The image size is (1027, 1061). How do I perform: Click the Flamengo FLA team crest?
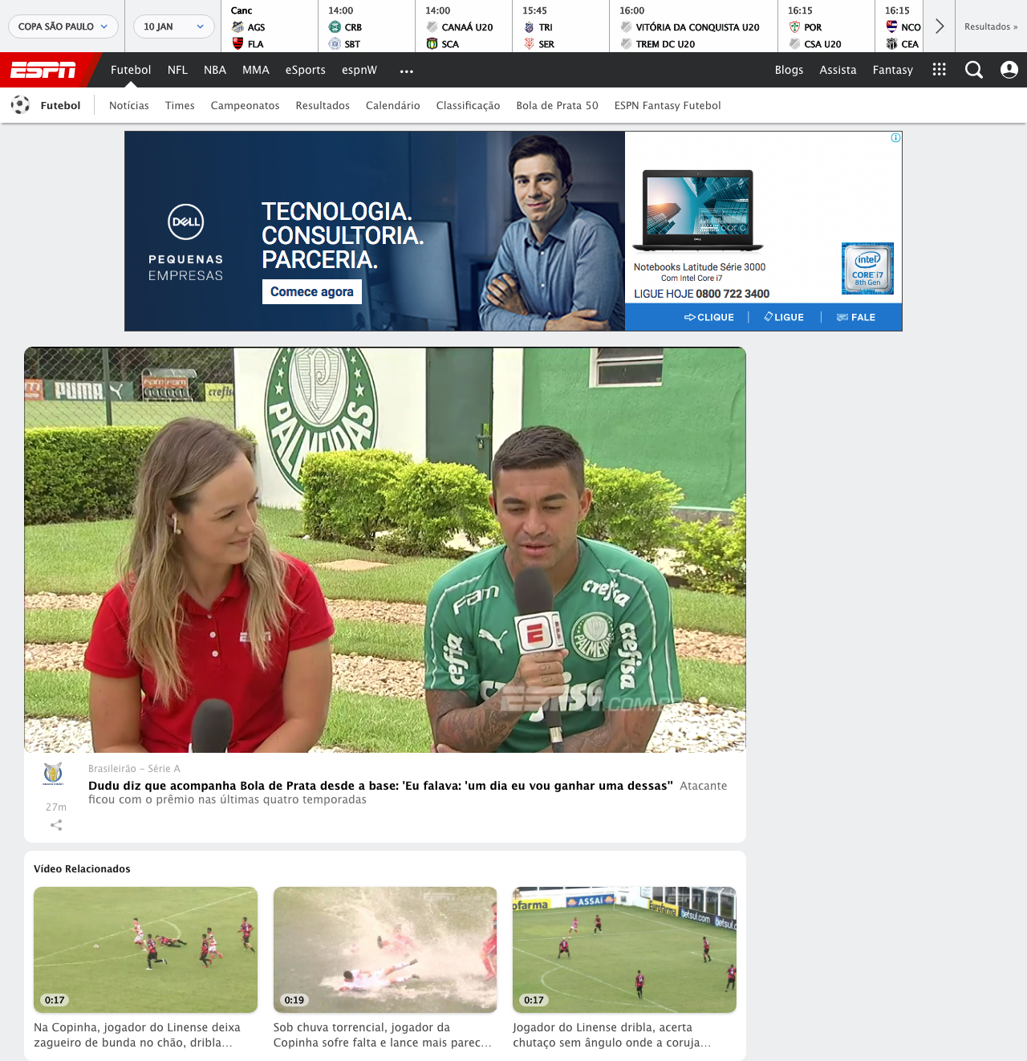click(237, 43)
